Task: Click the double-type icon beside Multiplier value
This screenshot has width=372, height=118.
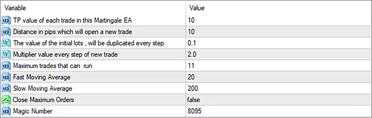Action: point(6,54)
